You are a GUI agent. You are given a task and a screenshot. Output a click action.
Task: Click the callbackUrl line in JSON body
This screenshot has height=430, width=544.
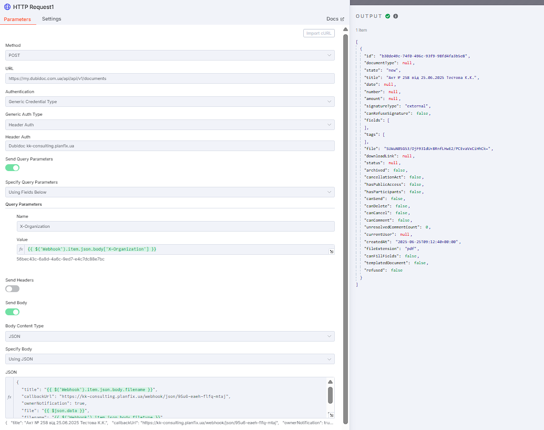tap(126, 396)
